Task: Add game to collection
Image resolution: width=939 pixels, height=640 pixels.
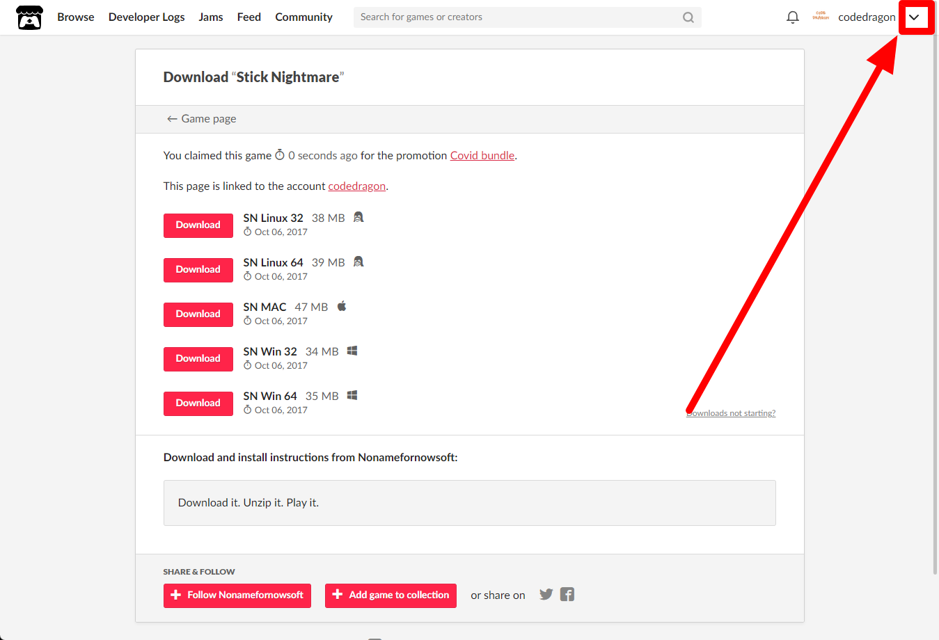Action: (390, 595)
